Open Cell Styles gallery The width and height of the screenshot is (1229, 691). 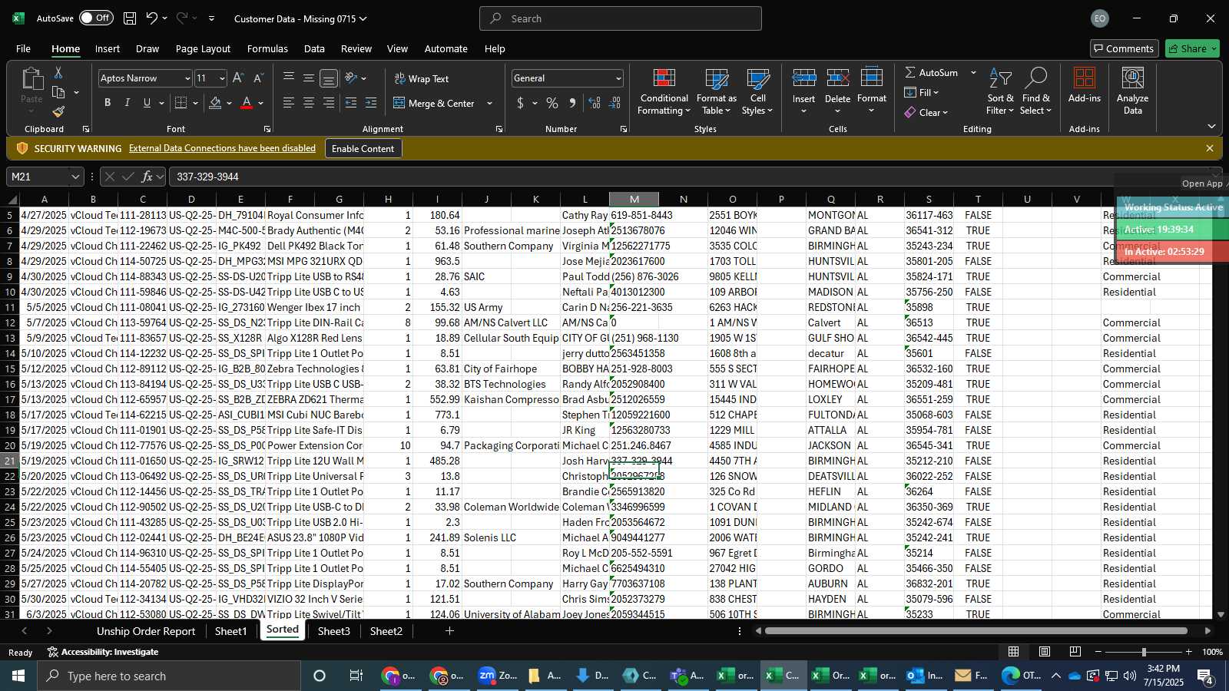(757, 92)
